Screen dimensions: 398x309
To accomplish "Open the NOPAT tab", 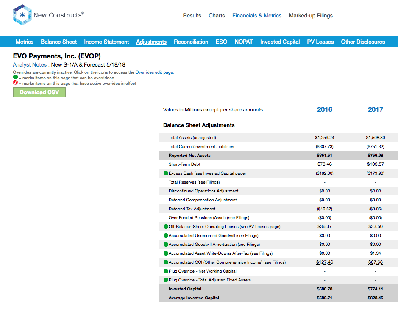I will [243, 42].
